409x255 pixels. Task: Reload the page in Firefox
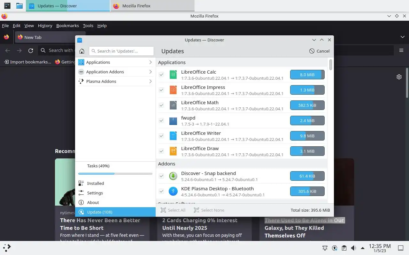pyautogui.click(x=31, y=50)
